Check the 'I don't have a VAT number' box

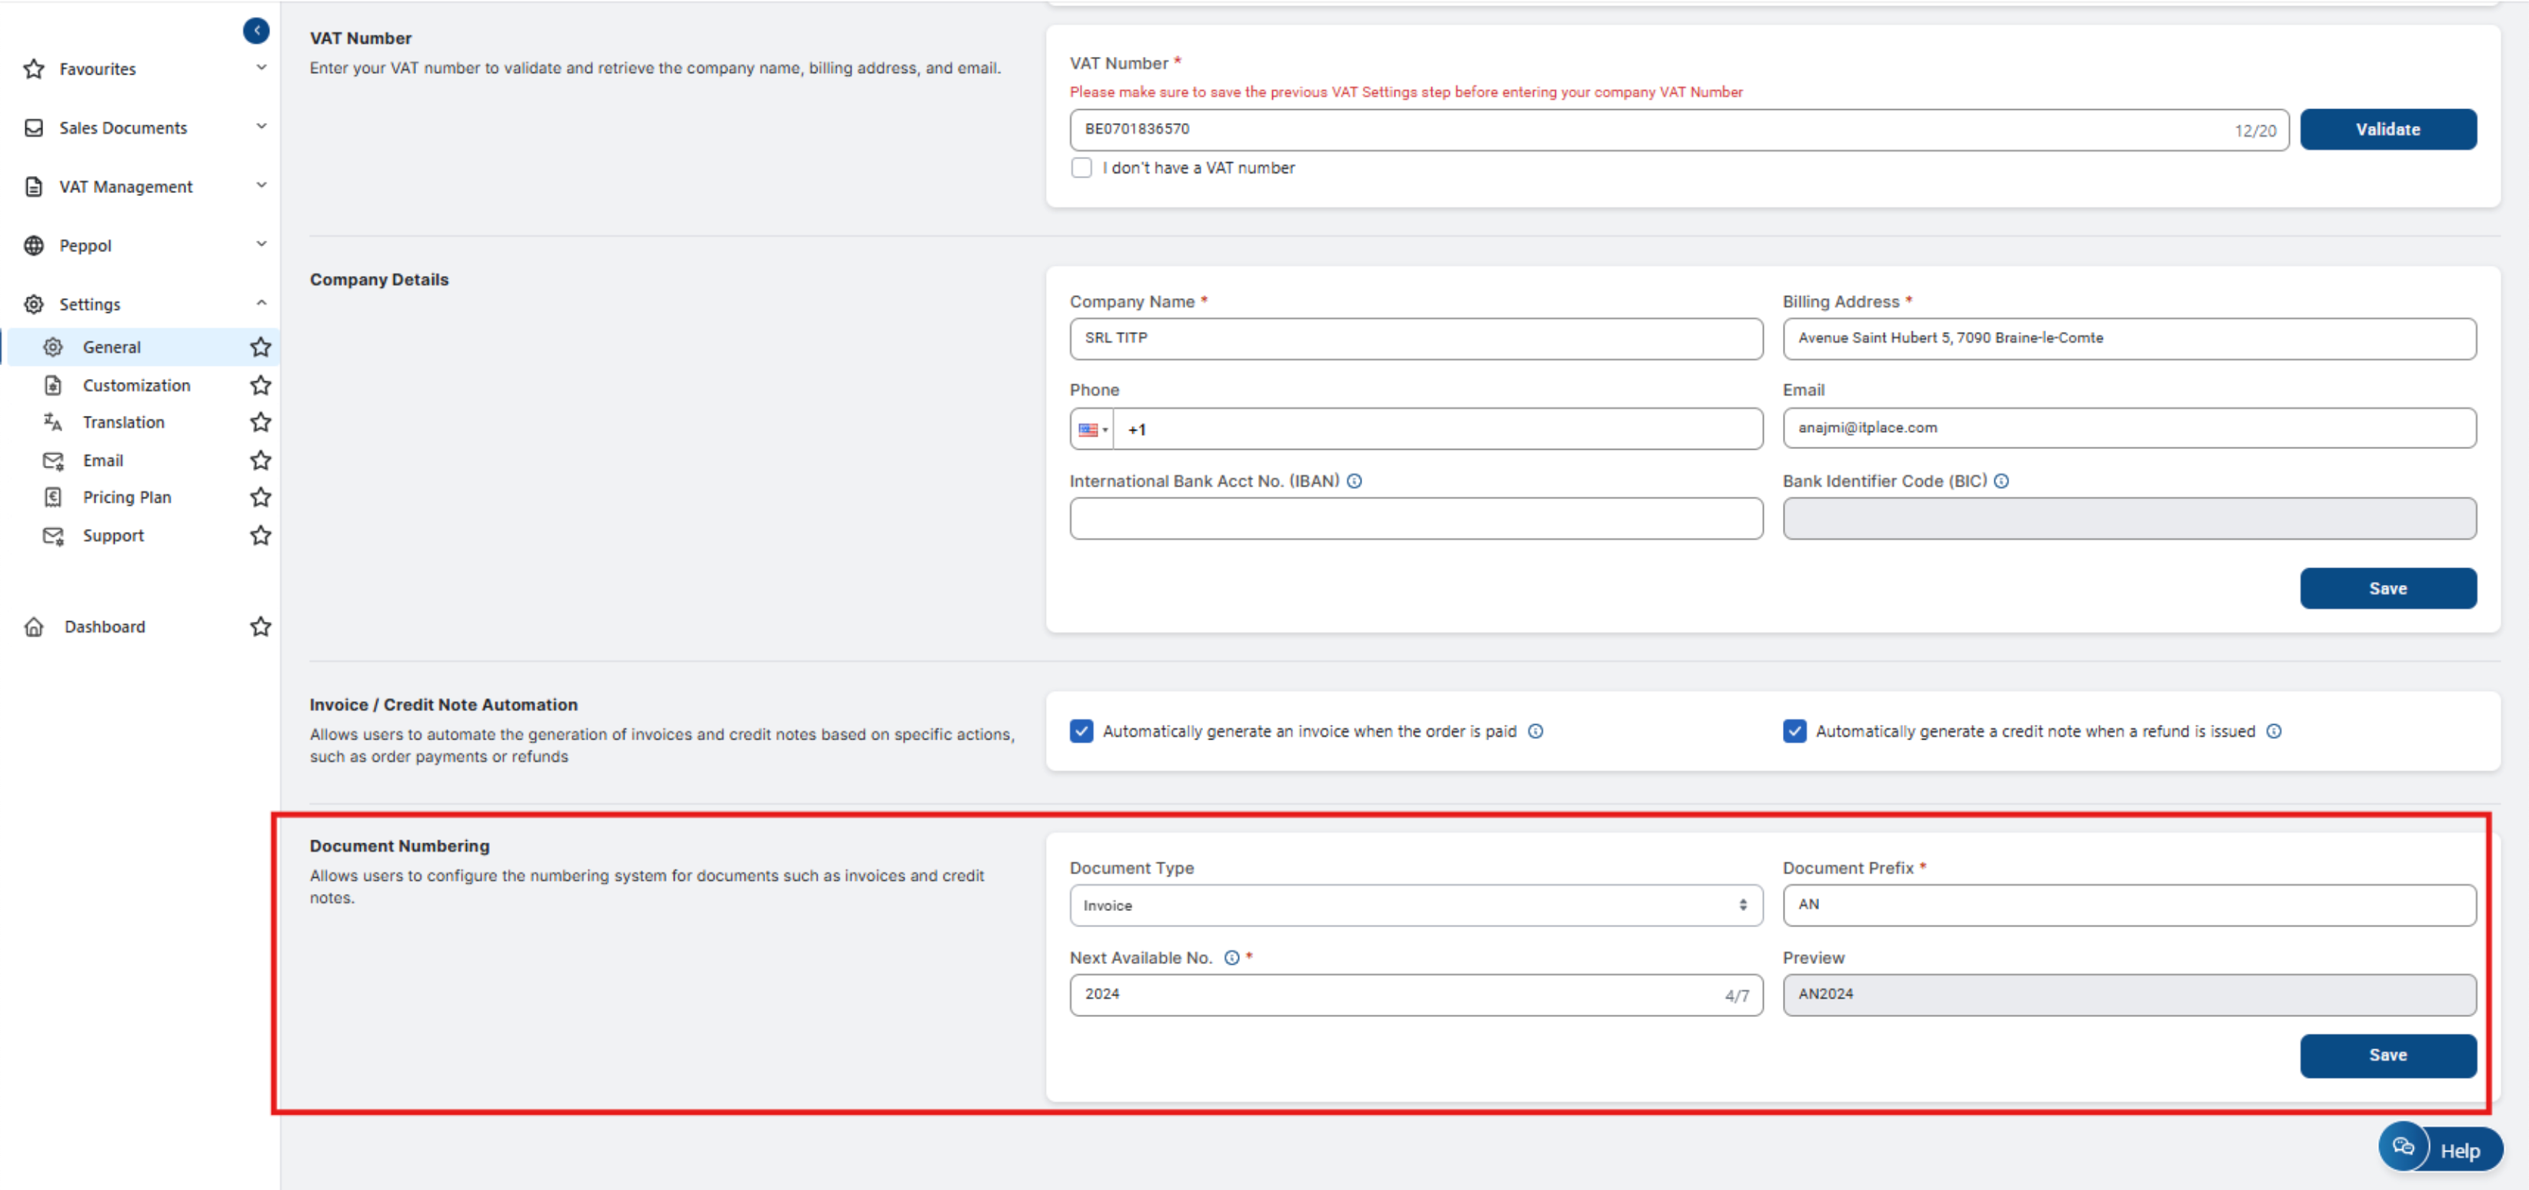pos(1082,169)
